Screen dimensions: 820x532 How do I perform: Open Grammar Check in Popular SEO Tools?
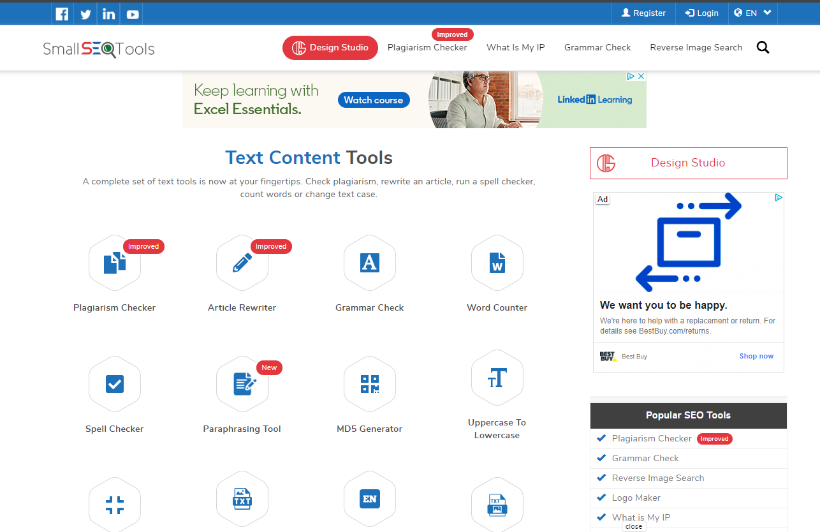[x=645, y=458]
